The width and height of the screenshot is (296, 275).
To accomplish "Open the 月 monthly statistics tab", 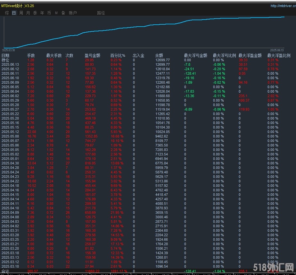I will click(x=28, y=13).
